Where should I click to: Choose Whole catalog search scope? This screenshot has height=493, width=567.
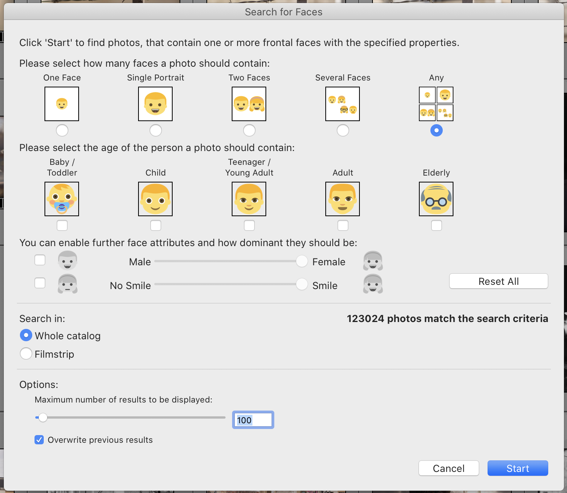tap(26, 335)
